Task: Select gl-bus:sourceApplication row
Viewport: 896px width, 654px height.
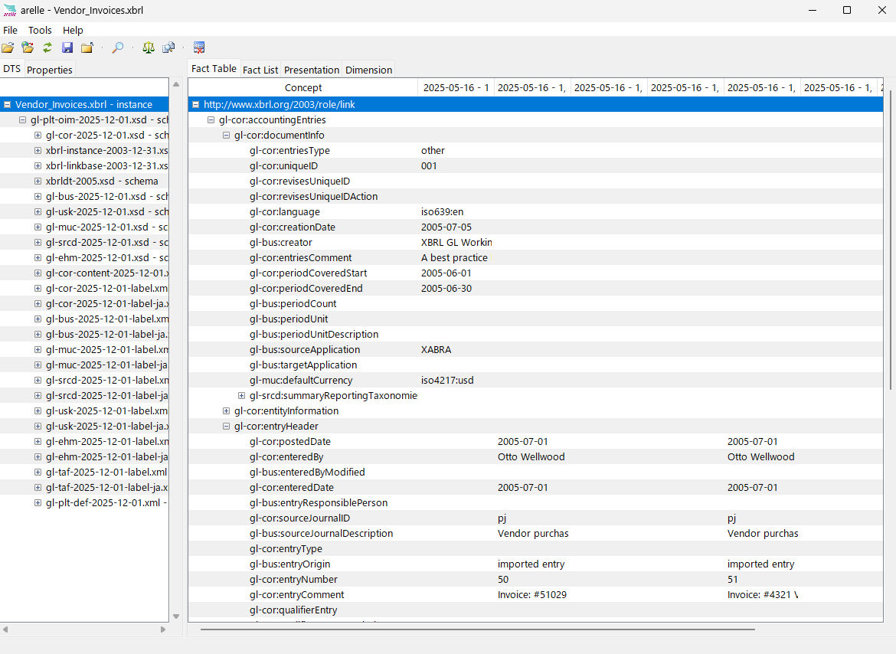Action: click(x=535, y=349)
